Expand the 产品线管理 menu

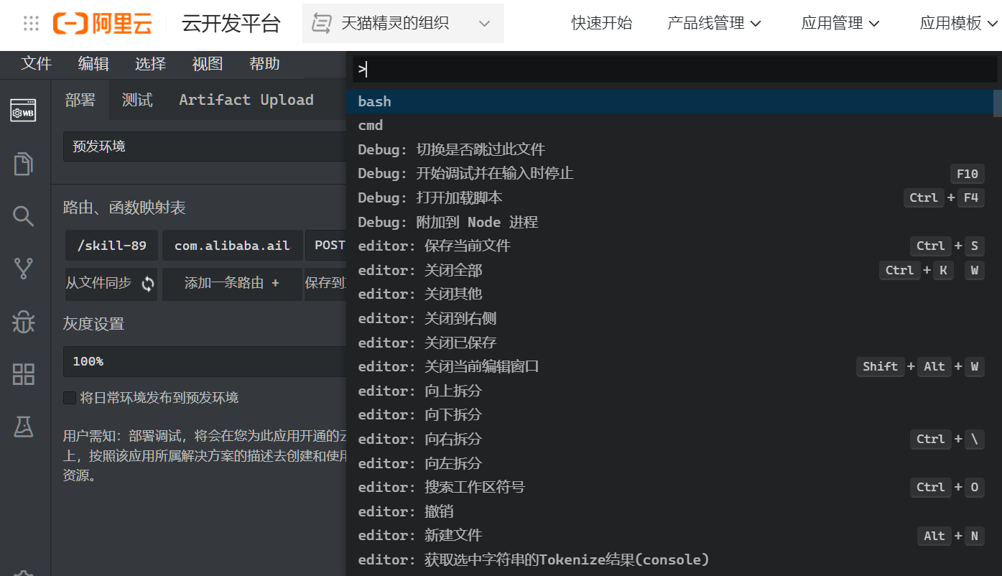coord(714,24)
